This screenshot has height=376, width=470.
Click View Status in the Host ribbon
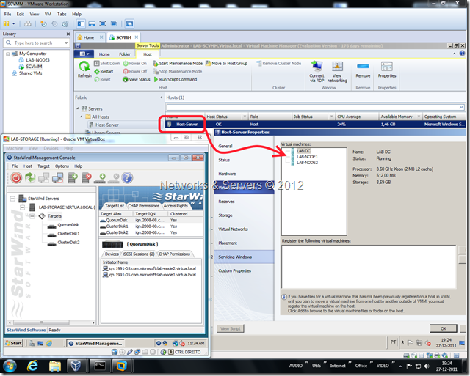137,79
